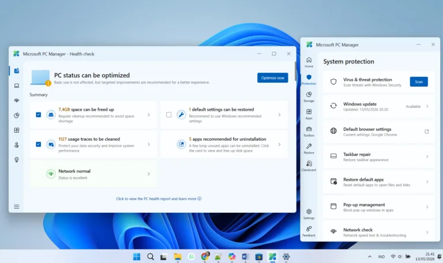Screen dimensions: 443x263
Task: Open the health check icon in the Health check sidebar
Action: pos(17,70)
